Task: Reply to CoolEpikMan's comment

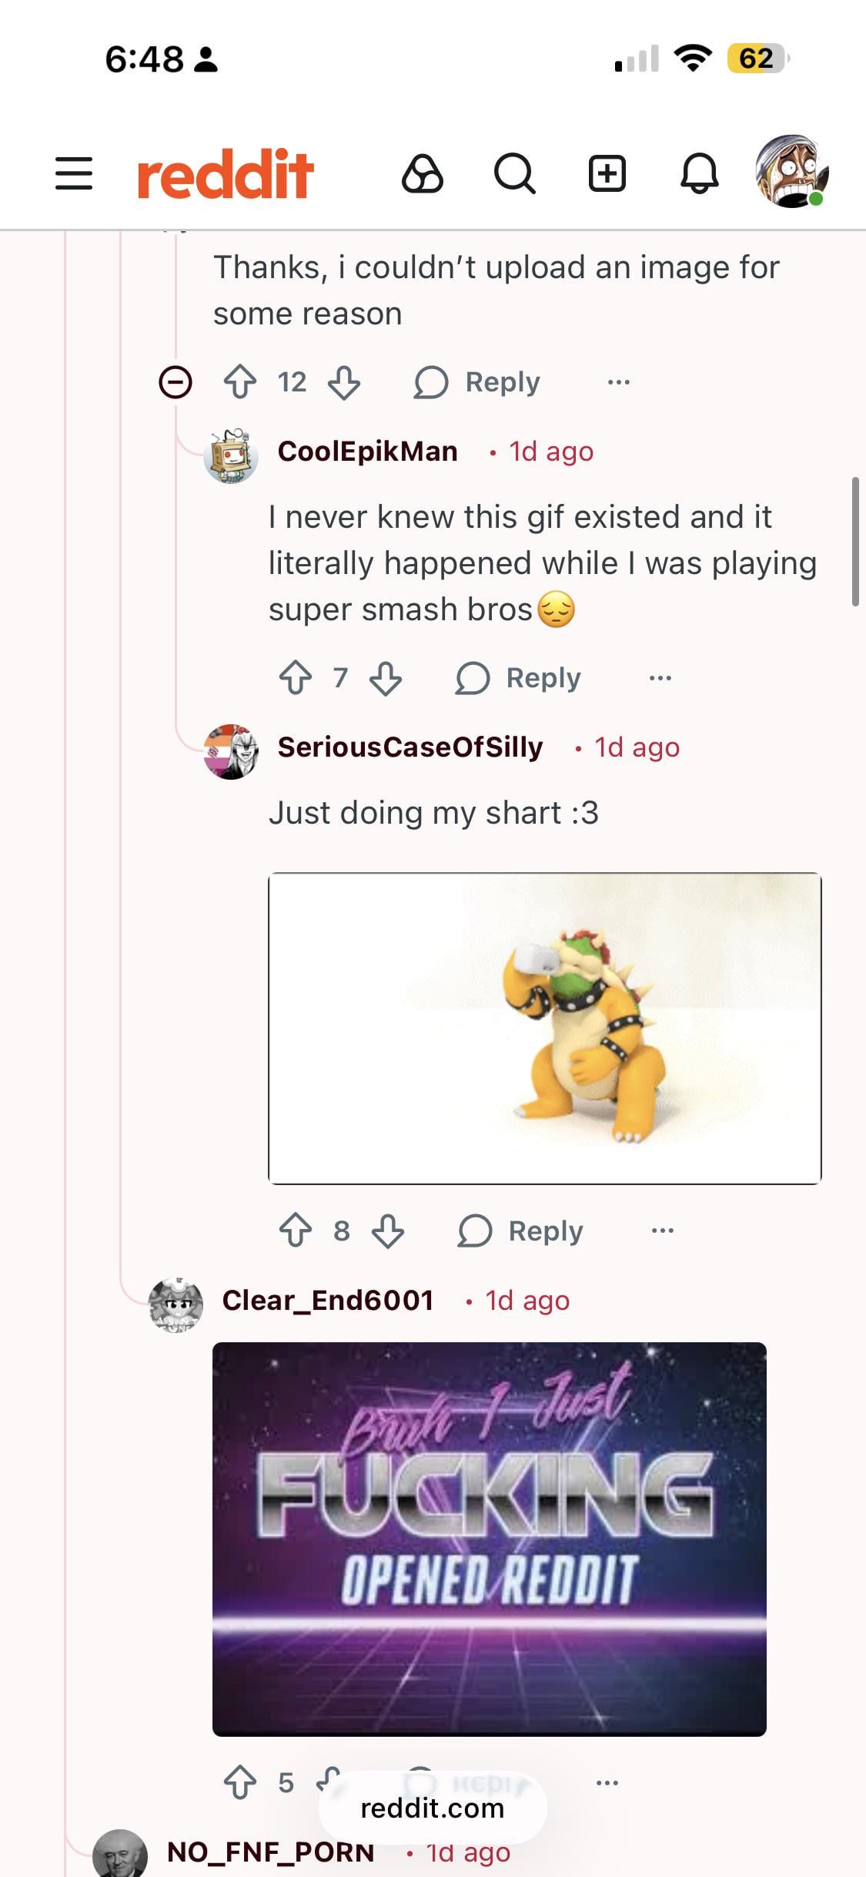Action: (518, 679)
